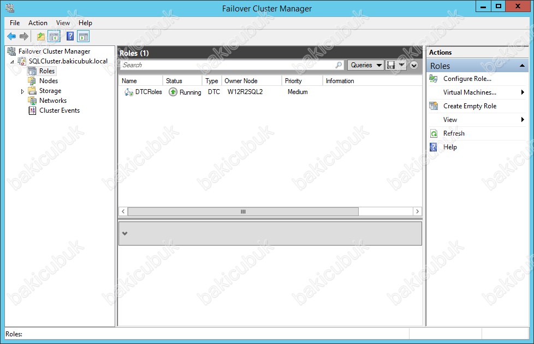534x344 pixels.
Task: Click the scroll right arrow button
Action: [x=418, y=212]
